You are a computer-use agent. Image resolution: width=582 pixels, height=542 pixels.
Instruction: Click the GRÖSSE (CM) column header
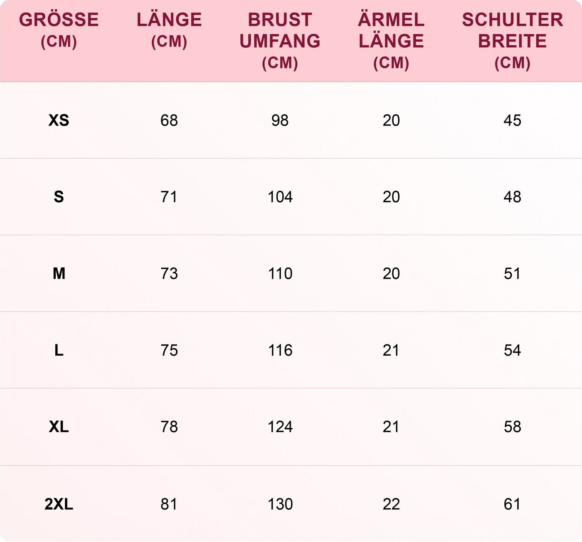[59, 30]
